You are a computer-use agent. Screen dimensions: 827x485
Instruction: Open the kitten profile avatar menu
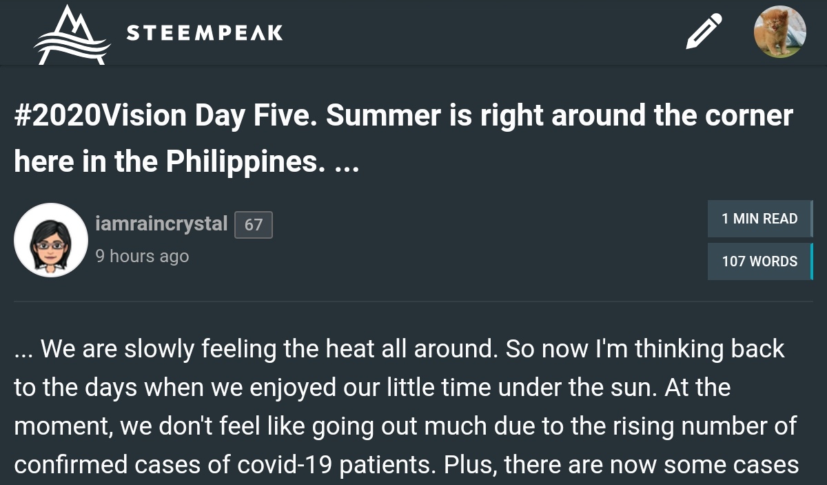tap(780, 32)
